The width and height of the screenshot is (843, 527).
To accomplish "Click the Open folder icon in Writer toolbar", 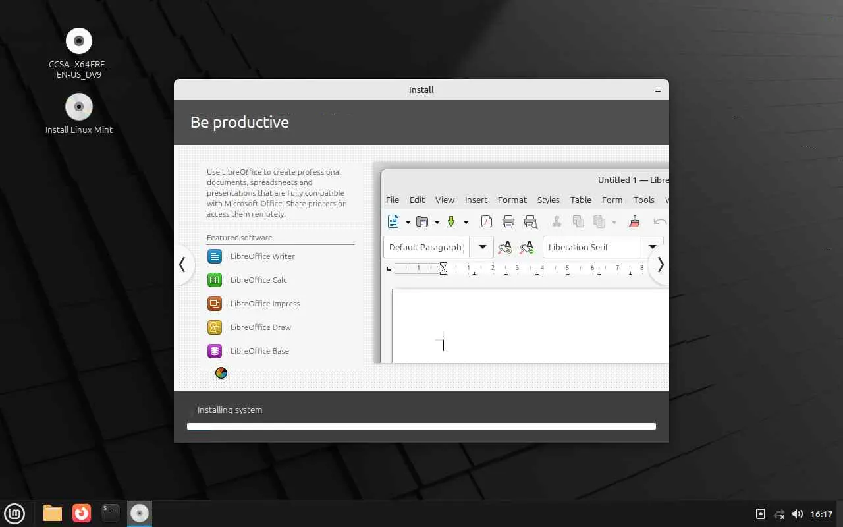I will pyautogui.click(x=422, y=221).
